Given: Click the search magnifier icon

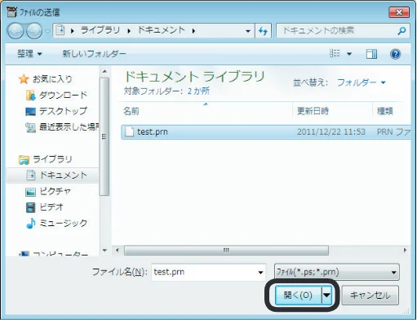Looking at the screenshot, I should point(401,31).
